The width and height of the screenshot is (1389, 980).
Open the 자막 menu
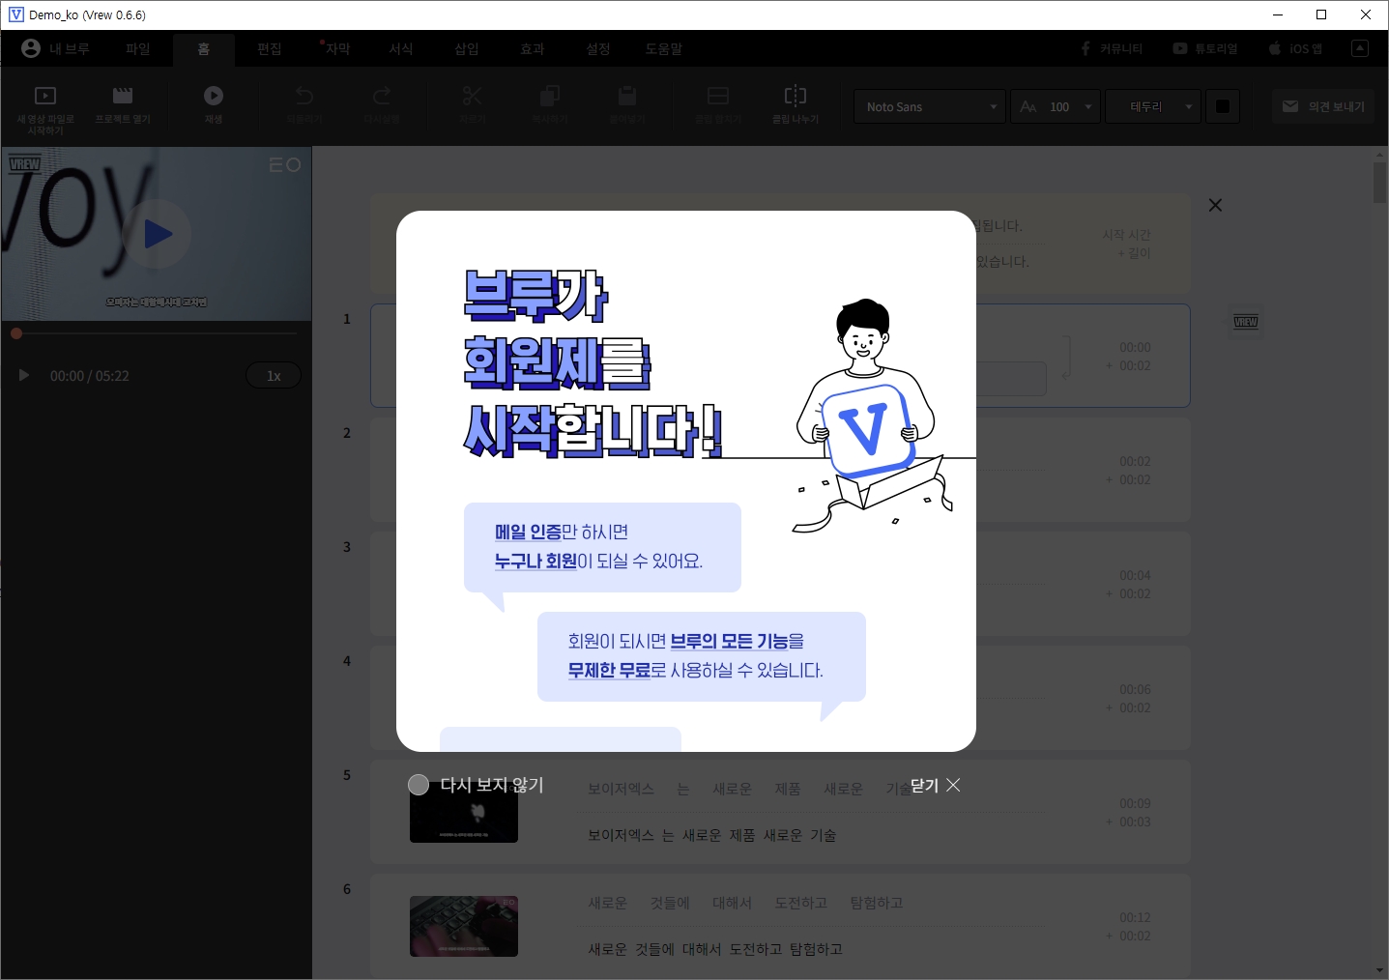tap(337, 48)
